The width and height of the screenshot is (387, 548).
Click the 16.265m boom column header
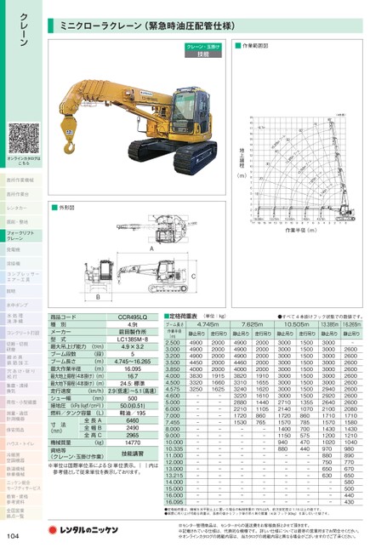coord(351,324)
